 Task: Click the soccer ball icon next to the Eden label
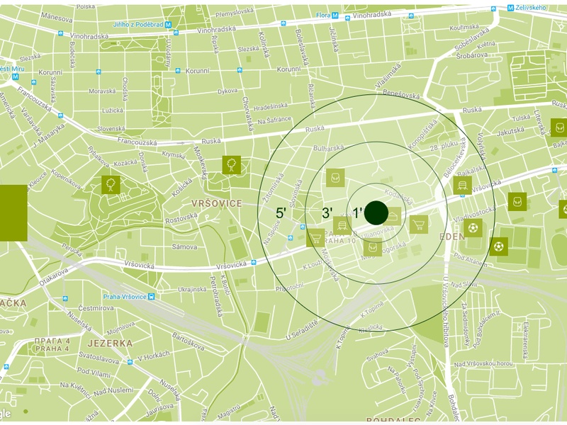tap(473, 228)
